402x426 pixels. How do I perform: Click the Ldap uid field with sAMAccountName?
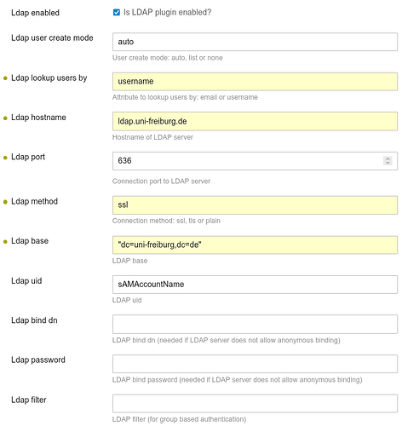pyautogui.click(x=255, y=285)
